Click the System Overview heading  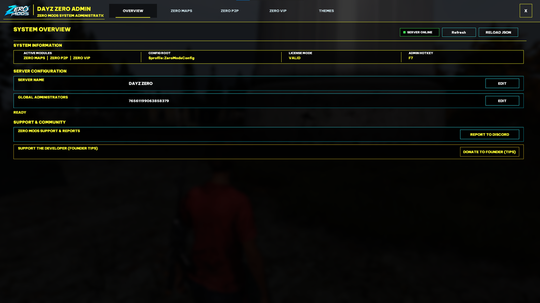pyautogui.click(x=42, y=29)
